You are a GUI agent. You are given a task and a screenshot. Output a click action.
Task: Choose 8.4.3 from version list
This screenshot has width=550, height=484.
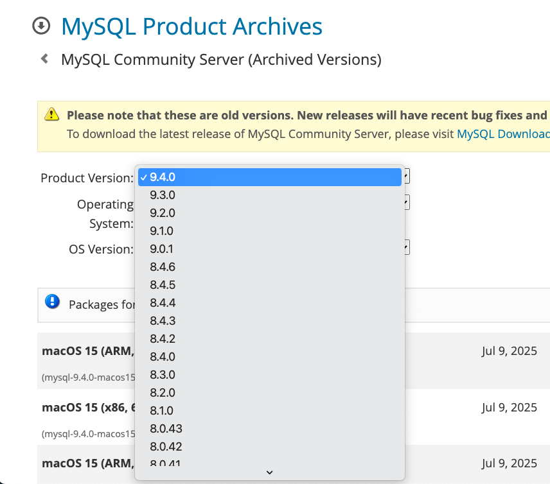270,321
